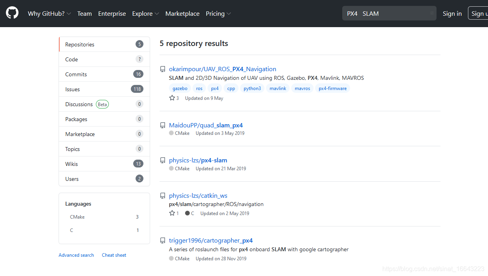This screenshot has height=276, width=488.
Task: Focus the PX4 SLAM search field
Action: pyautogui.click(x=389, y=13)
